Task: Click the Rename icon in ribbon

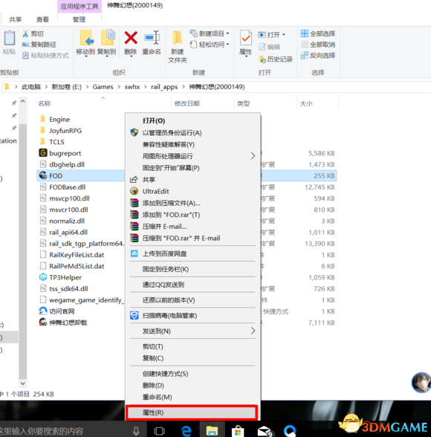Action: [152, 38]
